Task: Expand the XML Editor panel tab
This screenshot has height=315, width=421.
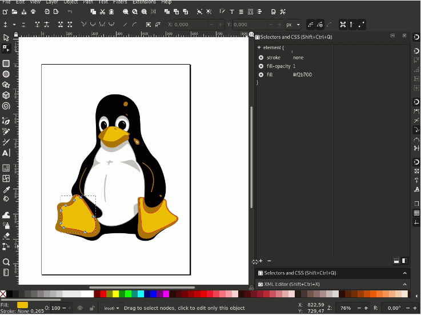Action: click(x=404, y=284)
